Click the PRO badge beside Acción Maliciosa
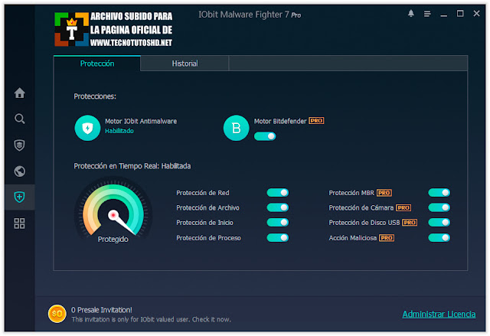Viewport: 490px width, 336px height. pos(387,238)
